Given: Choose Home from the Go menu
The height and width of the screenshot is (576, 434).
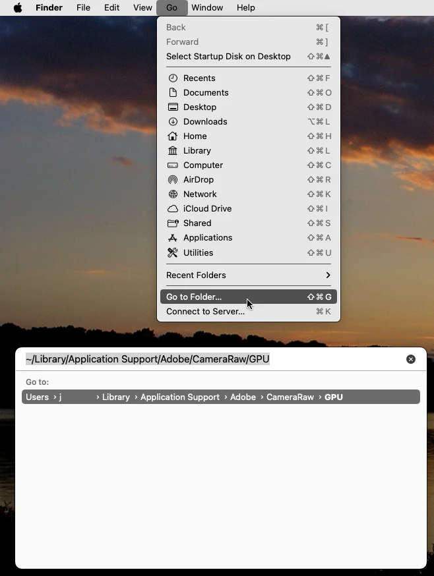Looking at the screenshot, I should pos(249,136).
